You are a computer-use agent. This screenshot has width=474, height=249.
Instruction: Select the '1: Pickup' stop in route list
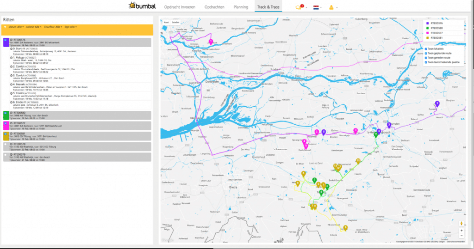[20, 57]
